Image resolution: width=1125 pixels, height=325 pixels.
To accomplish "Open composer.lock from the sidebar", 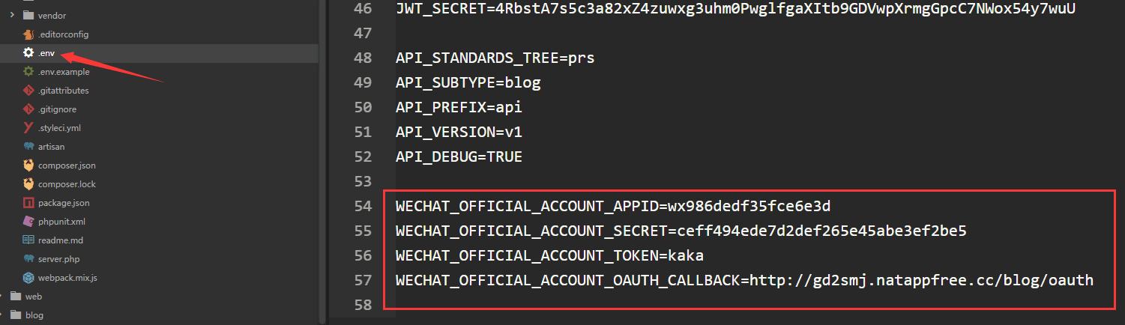I will click(67, 184).
